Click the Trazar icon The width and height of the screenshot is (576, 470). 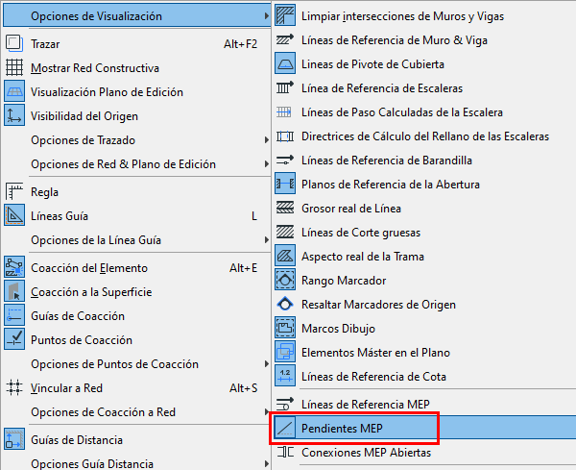pyautogui.click(x=14, y=44)
